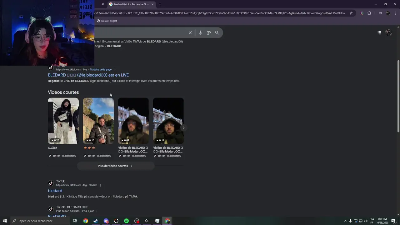400x225 pixels.
Task: Open Google Lens image search icon
Action: point(208,33)
